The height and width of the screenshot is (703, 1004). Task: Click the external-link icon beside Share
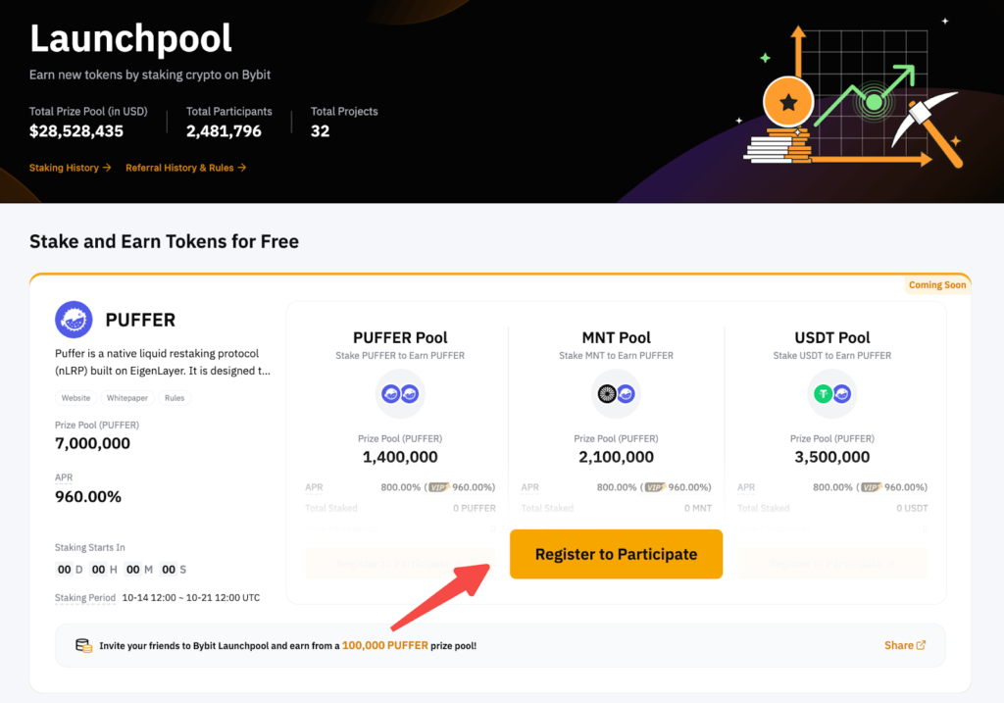click(923, 645)
